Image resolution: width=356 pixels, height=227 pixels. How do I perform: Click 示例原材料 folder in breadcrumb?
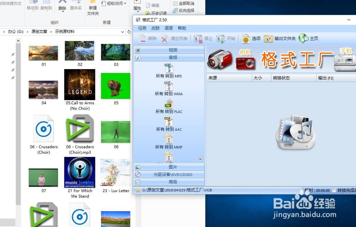click(65, 32)
